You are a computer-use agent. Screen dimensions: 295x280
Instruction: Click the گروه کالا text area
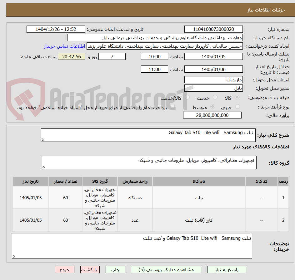pyautogui.click(x=149, y=162)
